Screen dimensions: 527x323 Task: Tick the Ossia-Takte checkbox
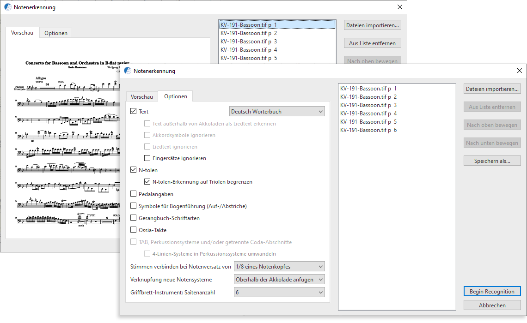tap(134, 230)
